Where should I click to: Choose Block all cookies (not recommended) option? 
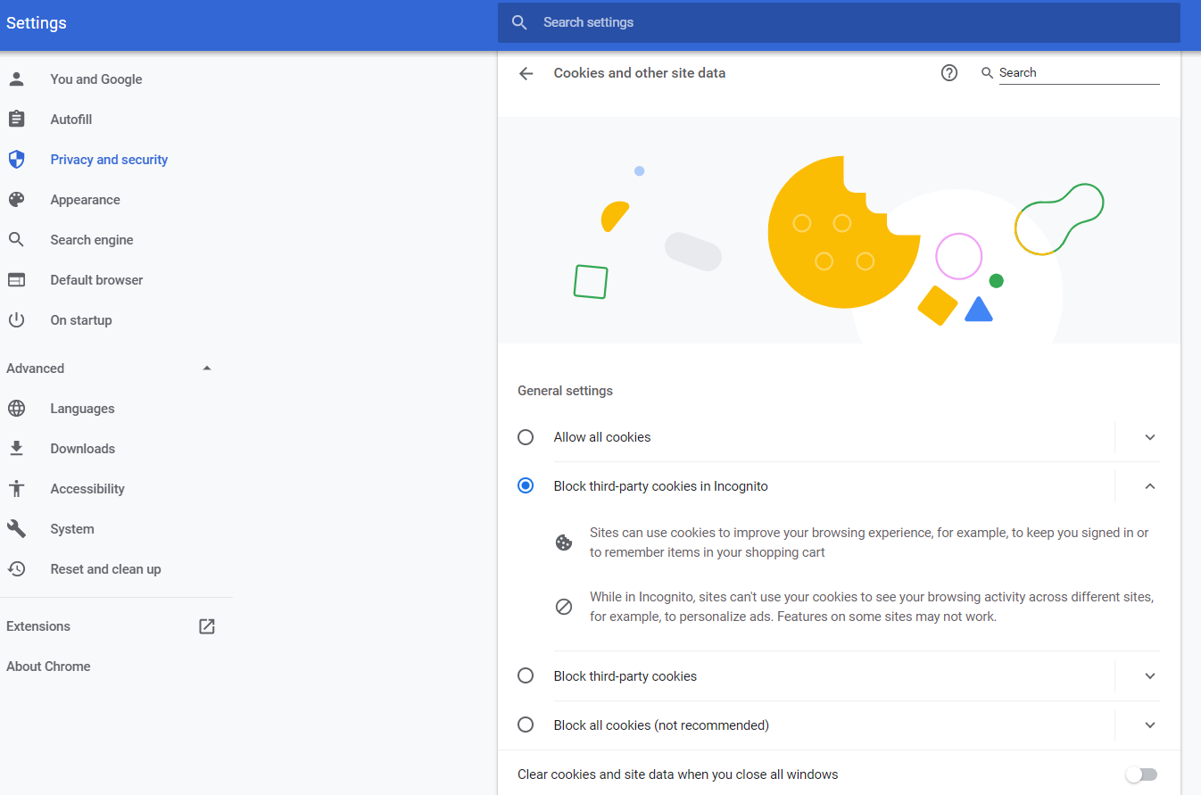click(526, 725)
